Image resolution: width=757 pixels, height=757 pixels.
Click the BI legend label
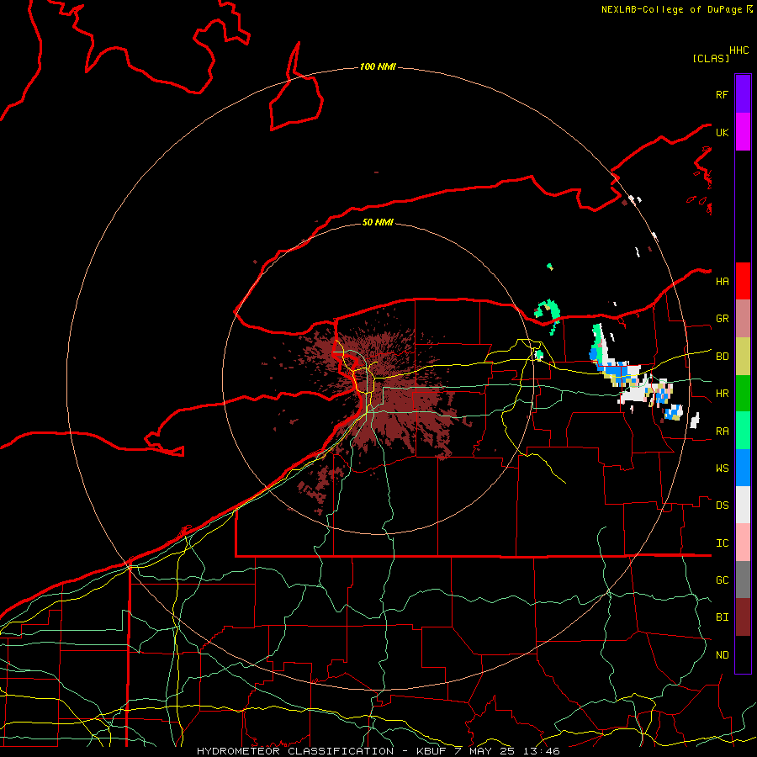click(x=722, y=617)
